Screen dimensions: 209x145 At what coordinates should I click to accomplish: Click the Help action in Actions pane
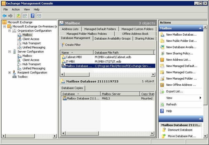click(x=169, y=111)
